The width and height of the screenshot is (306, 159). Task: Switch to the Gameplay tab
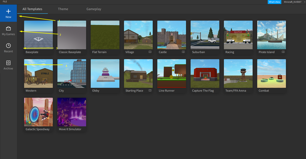(x=94, y=9)
